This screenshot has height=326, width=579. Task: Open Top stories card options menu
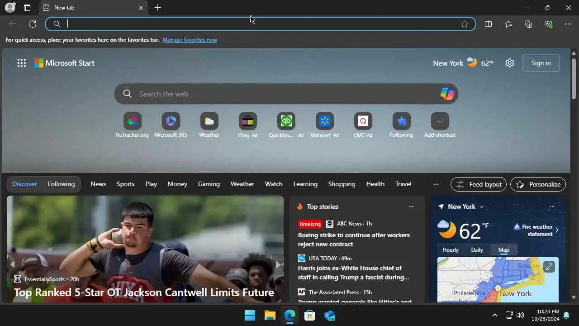pos(411,206)
